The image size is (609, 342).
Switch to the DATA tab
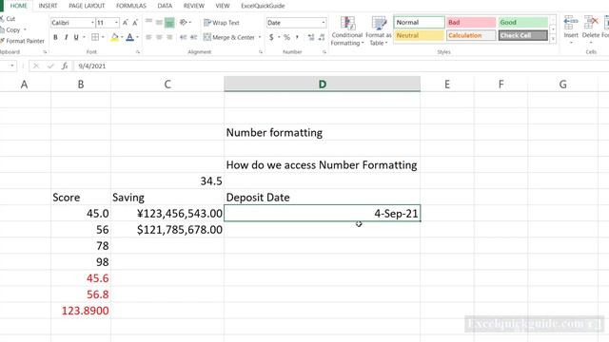tap(165, 6)
